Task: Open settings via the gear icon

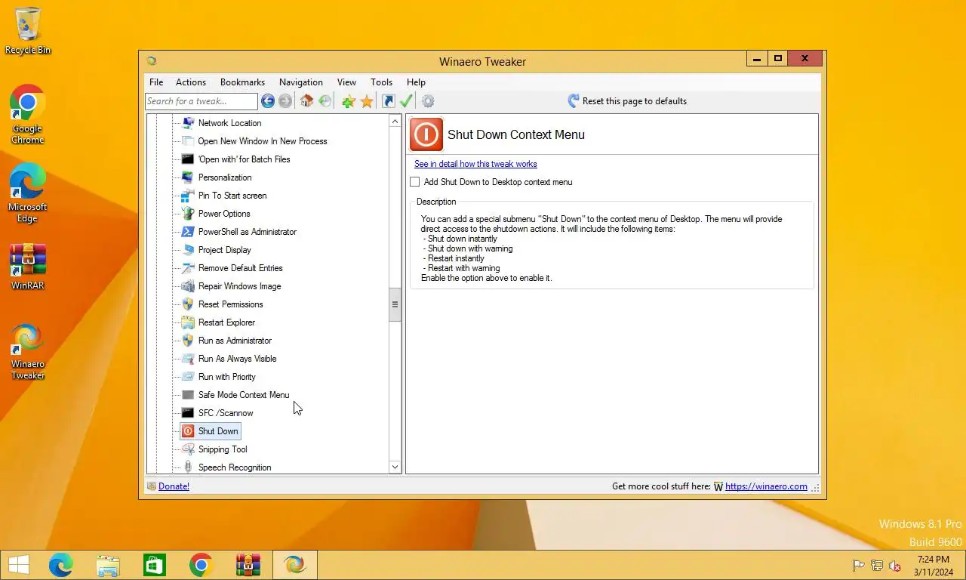Action: coord(428,101)
